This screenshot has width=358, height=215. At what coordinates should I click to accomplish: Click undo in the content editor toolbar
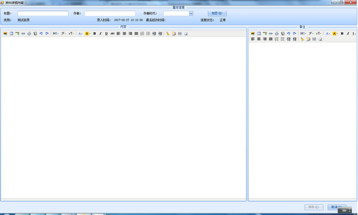(41, 33)
